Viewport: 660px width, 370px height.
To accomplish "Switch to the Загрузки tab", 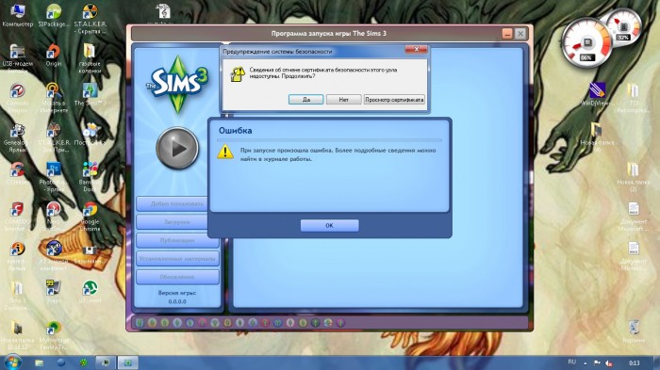I will tap(177, 222).
